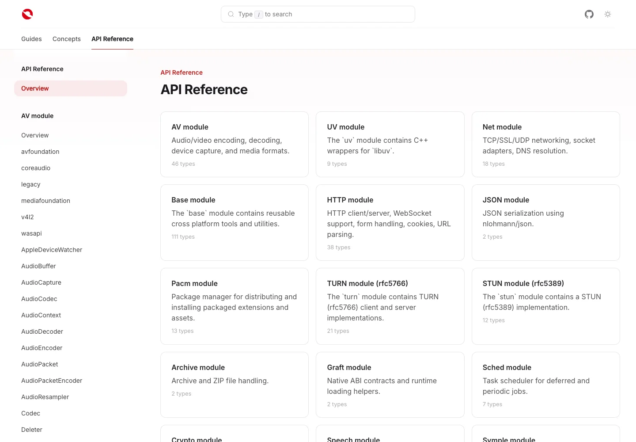Switch to the Concepts tab
The width and height of the screenshot is (636, 442).
(67, 39)
